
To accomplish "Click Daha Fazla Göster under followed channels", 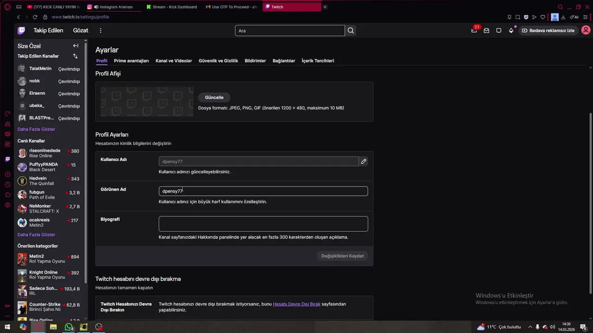I will point(36,129).
